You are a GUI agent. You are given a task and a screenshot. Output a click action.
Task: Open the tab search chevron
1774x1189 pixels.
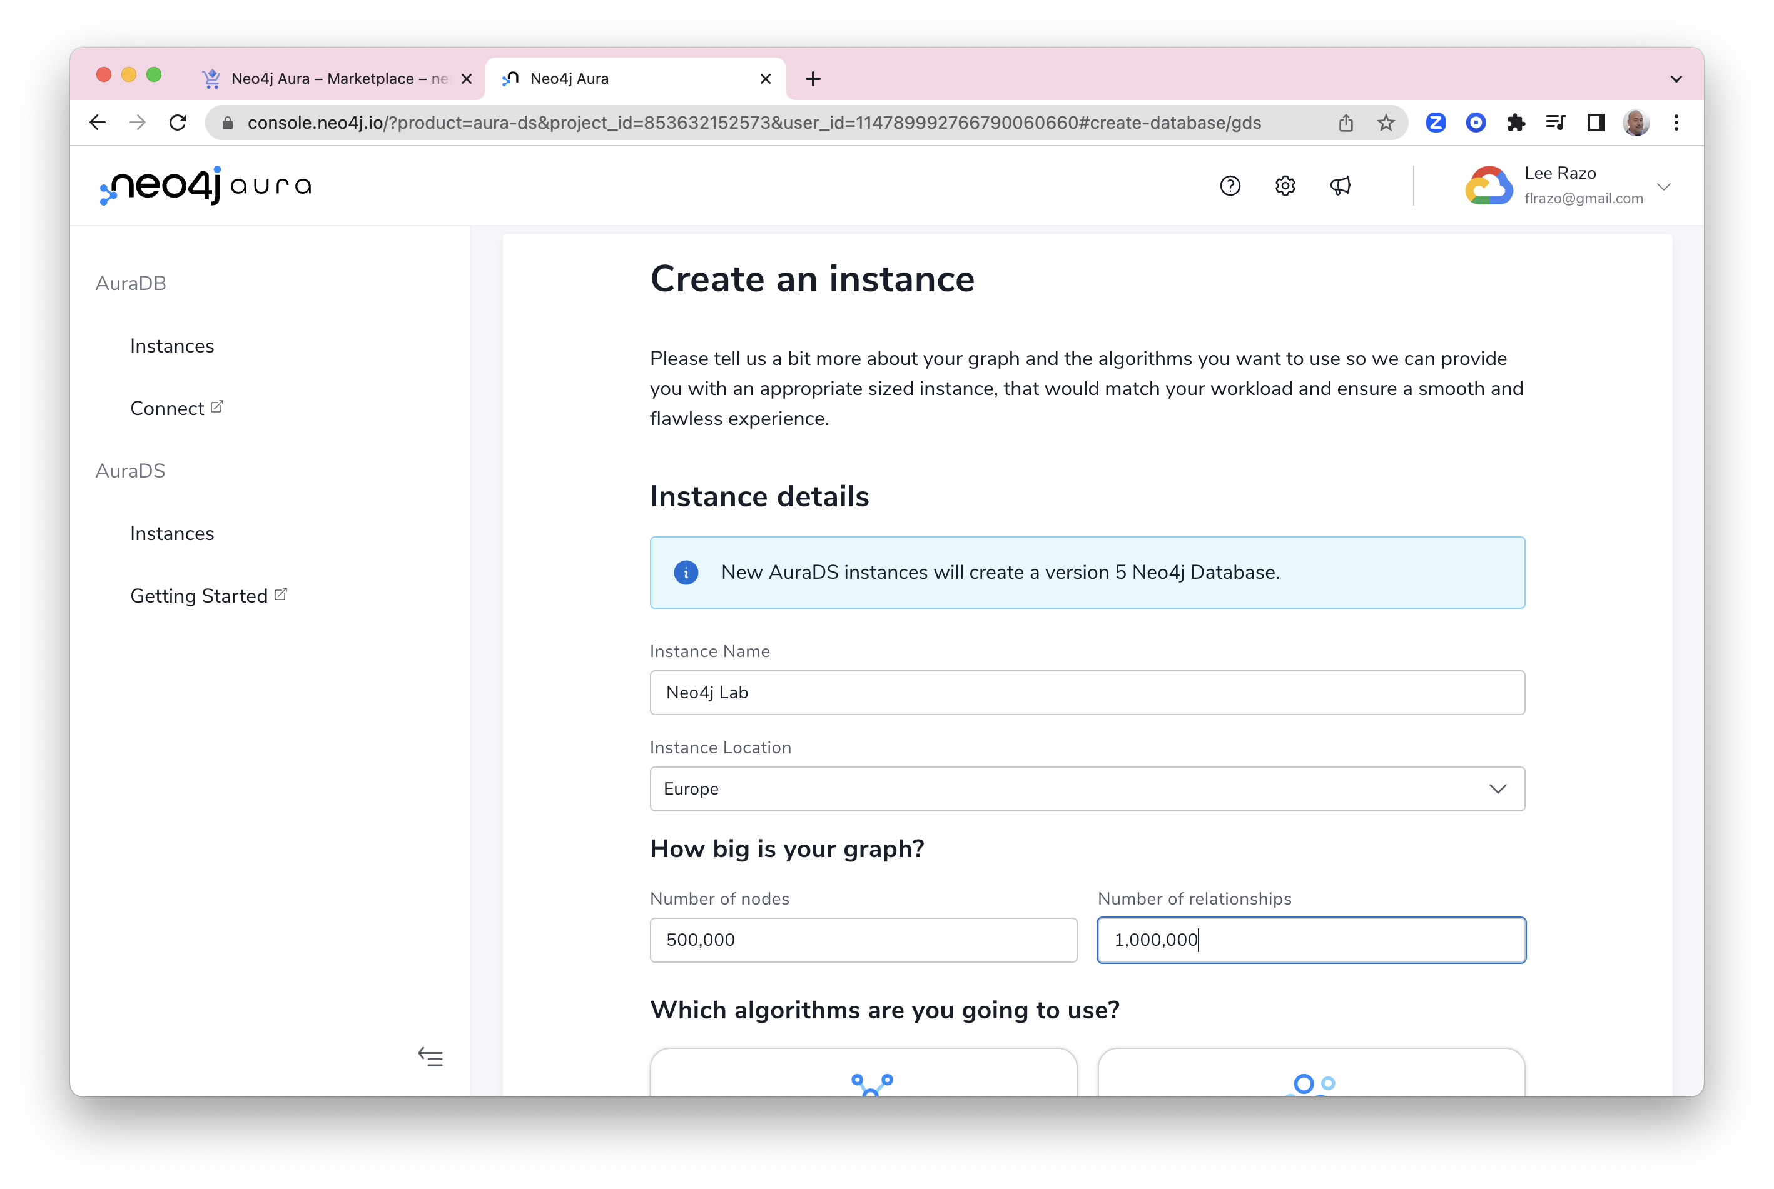click(1676, 79)
